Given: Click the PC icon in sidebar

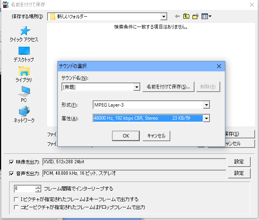Looking at the screenshot, I should tap(24, 92).
